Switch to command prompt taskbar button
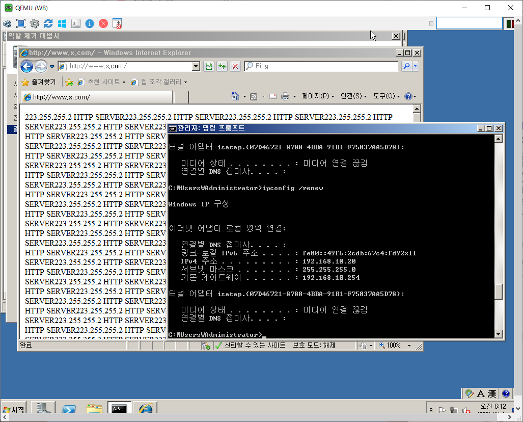The width and height of the screenshot is (523, 422). (x=119, y=408)
